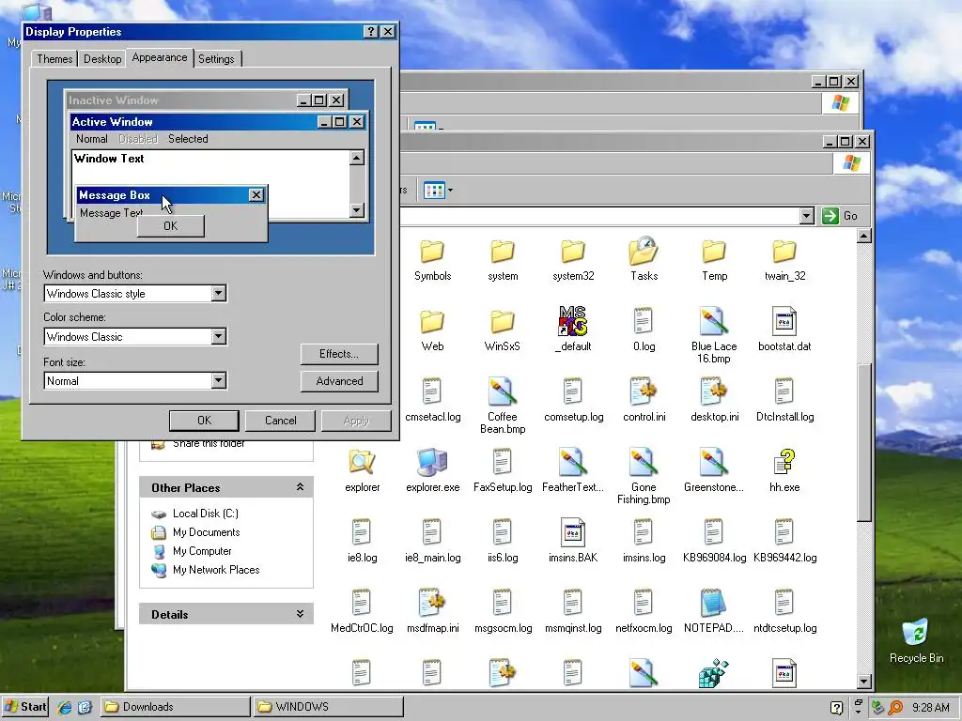Click the Display Properties help button
This screenshot has height=721, width=962.
coord(370,32)
